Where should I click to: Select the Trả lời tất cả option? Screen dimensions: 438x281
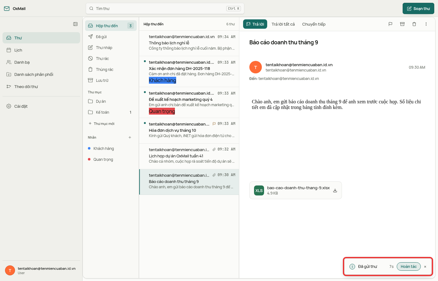[283, 24]
